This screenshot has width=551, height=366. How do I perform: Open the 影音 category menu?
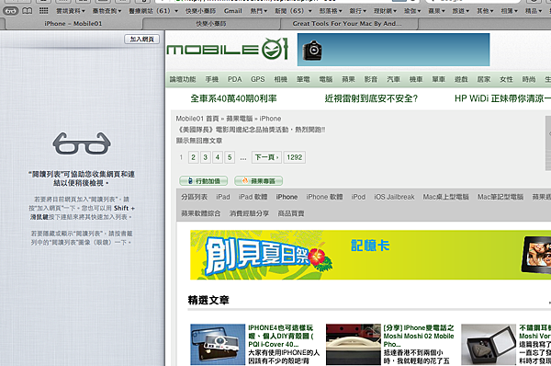[371, 79]
